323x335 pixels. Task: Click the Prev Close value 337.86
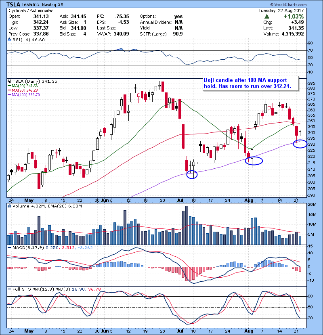[41, 34]
